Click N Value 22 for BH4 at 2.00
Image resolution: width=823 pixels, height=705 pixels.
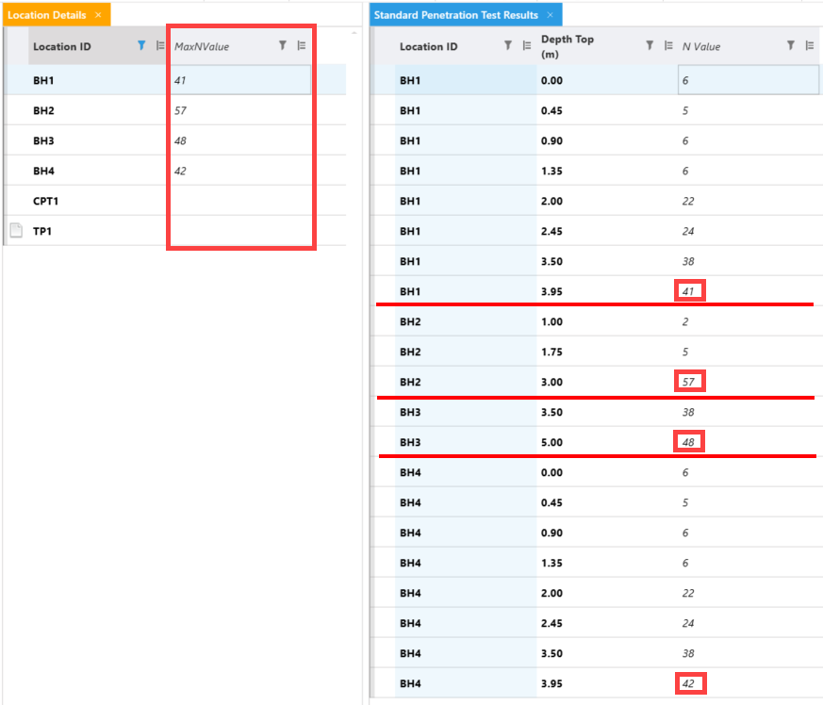[748, 593]
